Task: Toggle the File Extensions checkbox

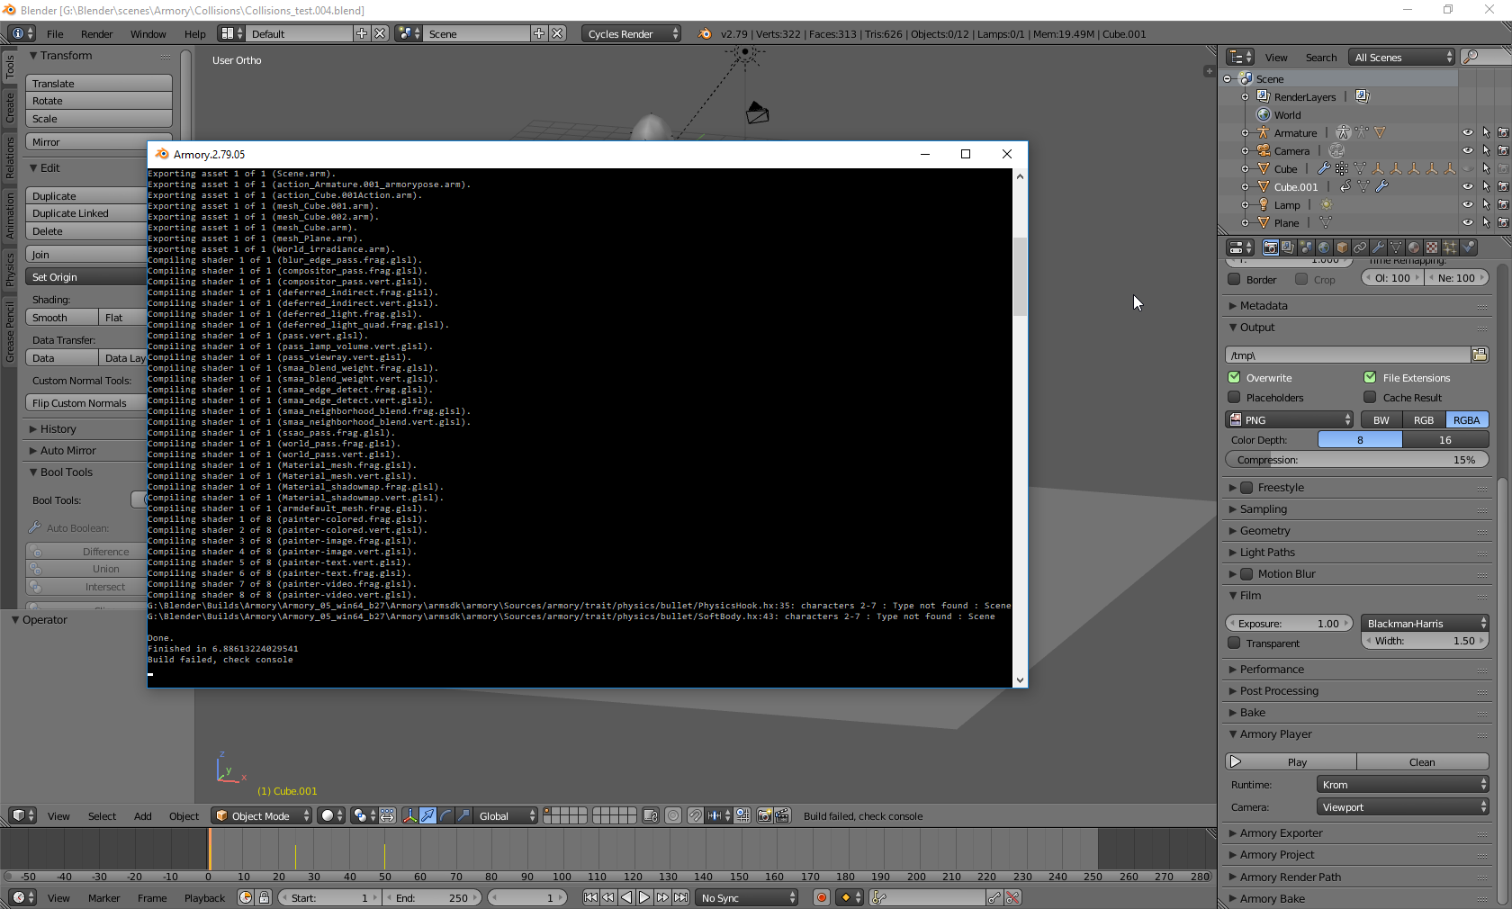Action: tap(1370, 377)
